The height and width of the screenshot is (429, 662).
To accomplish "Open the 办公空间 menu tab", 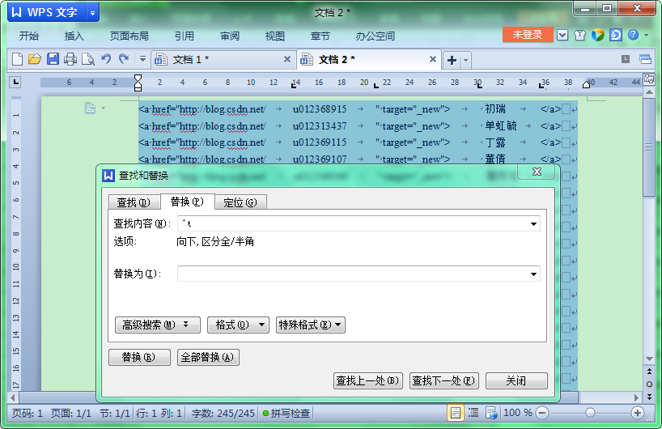I will point(375,36).
